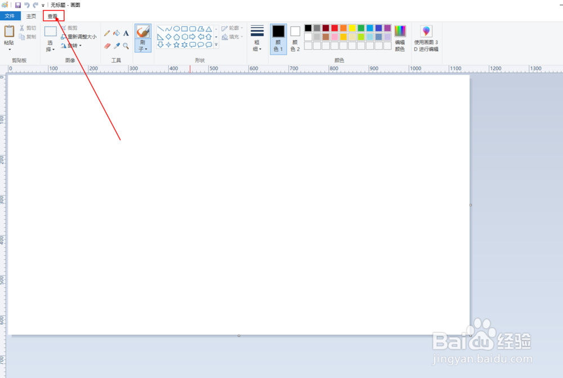
Task: Choose the Right arrow shape
Action: pos(193,37)
